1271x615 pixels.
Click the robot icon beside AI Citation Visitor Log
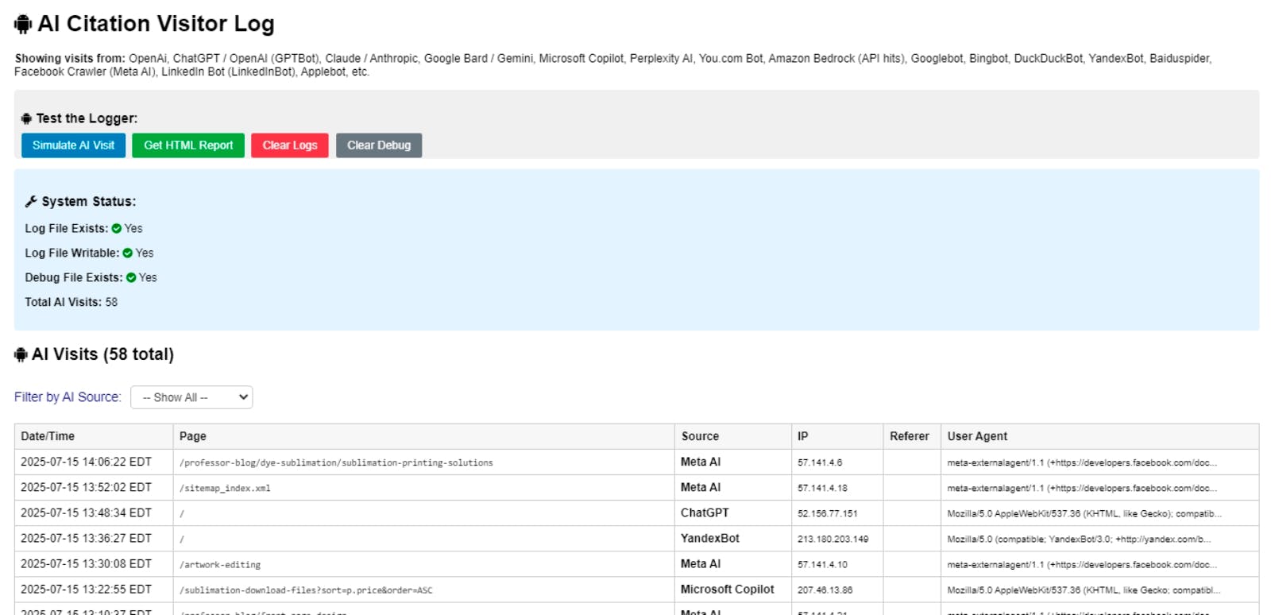pos(23,25)
